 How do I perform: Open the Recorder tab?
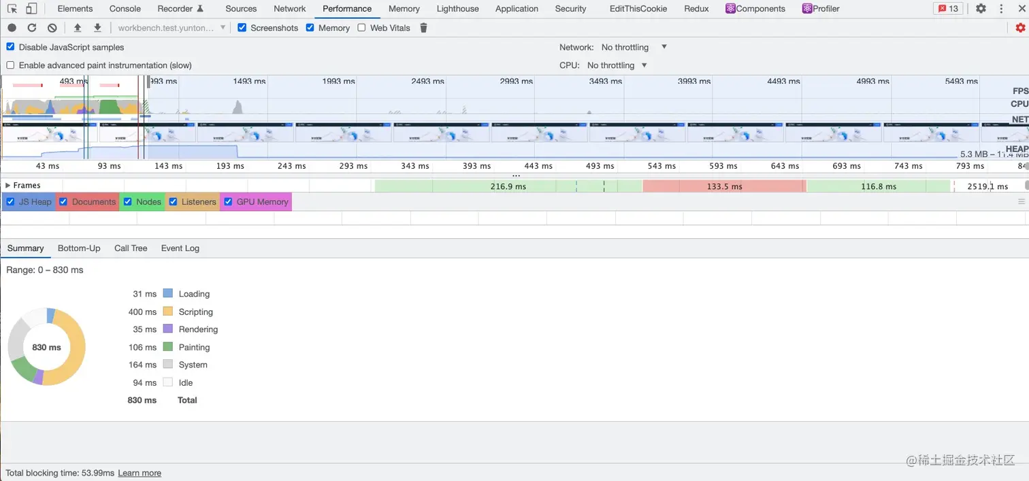(180, 9)
